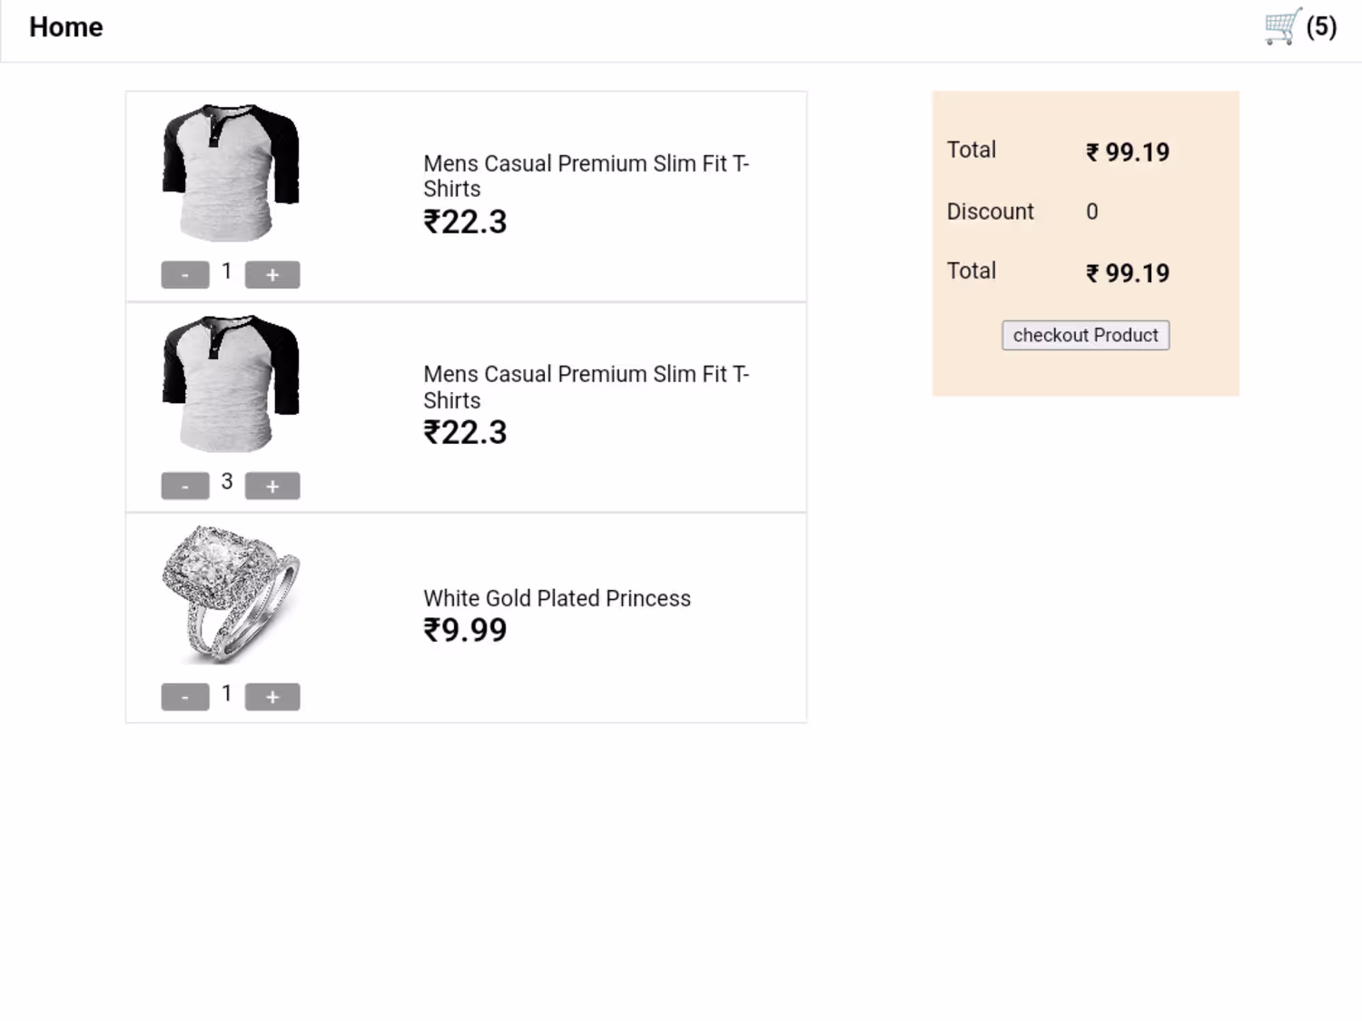Click the ₹9.99 ring price
Viewport: 1362px width, 1021px height.
(465, 630)
